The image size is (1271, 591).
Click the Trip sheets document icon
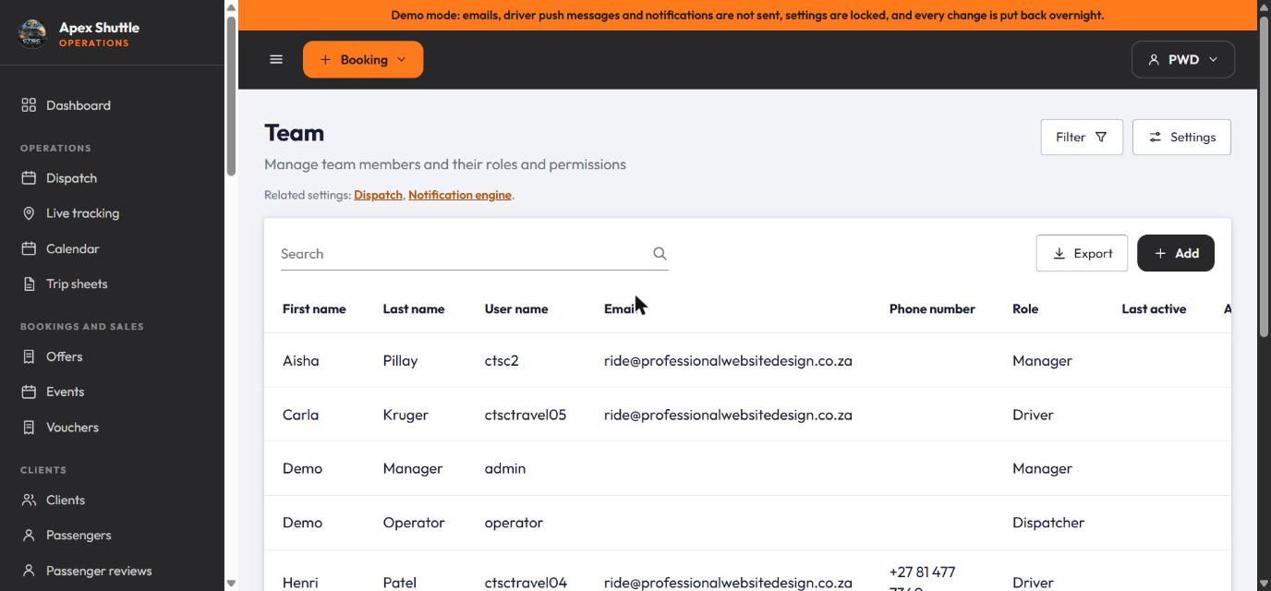click(29, 284)
